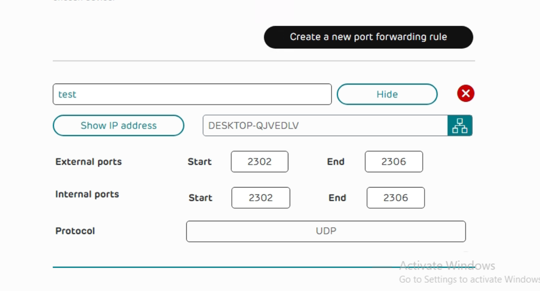Screen dimensions: 540x291
Task: Click the External ports Start field
Action: point(259,161)
